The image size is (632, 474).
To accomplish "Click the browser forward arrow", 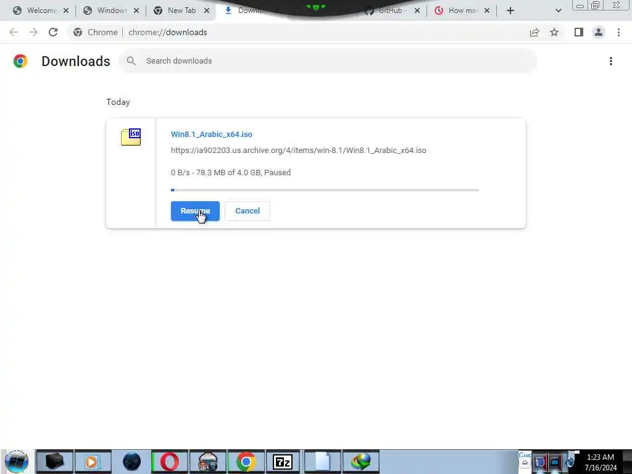I will 33,32.
